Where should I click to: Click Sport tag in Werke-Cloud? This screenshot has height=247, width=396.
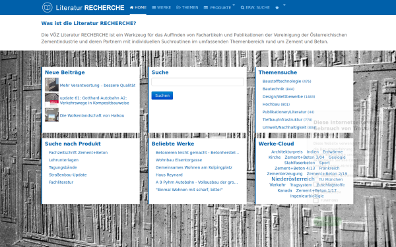tap(324, 163)
